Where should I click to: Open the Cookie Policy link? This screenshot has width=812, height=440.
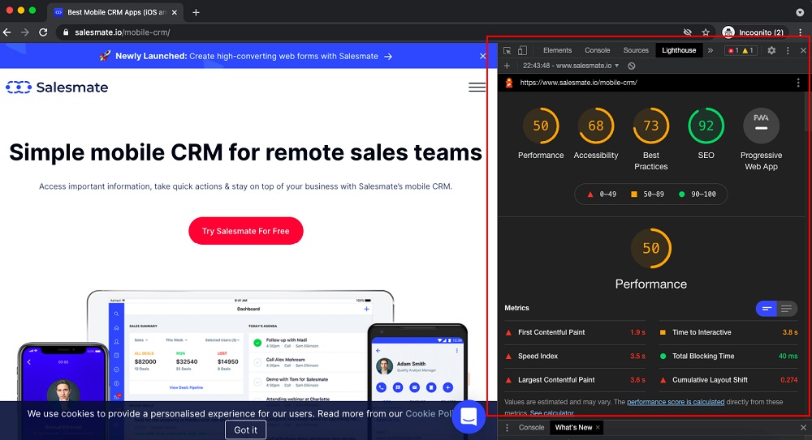pyautogui.click(x=430, y=413)
